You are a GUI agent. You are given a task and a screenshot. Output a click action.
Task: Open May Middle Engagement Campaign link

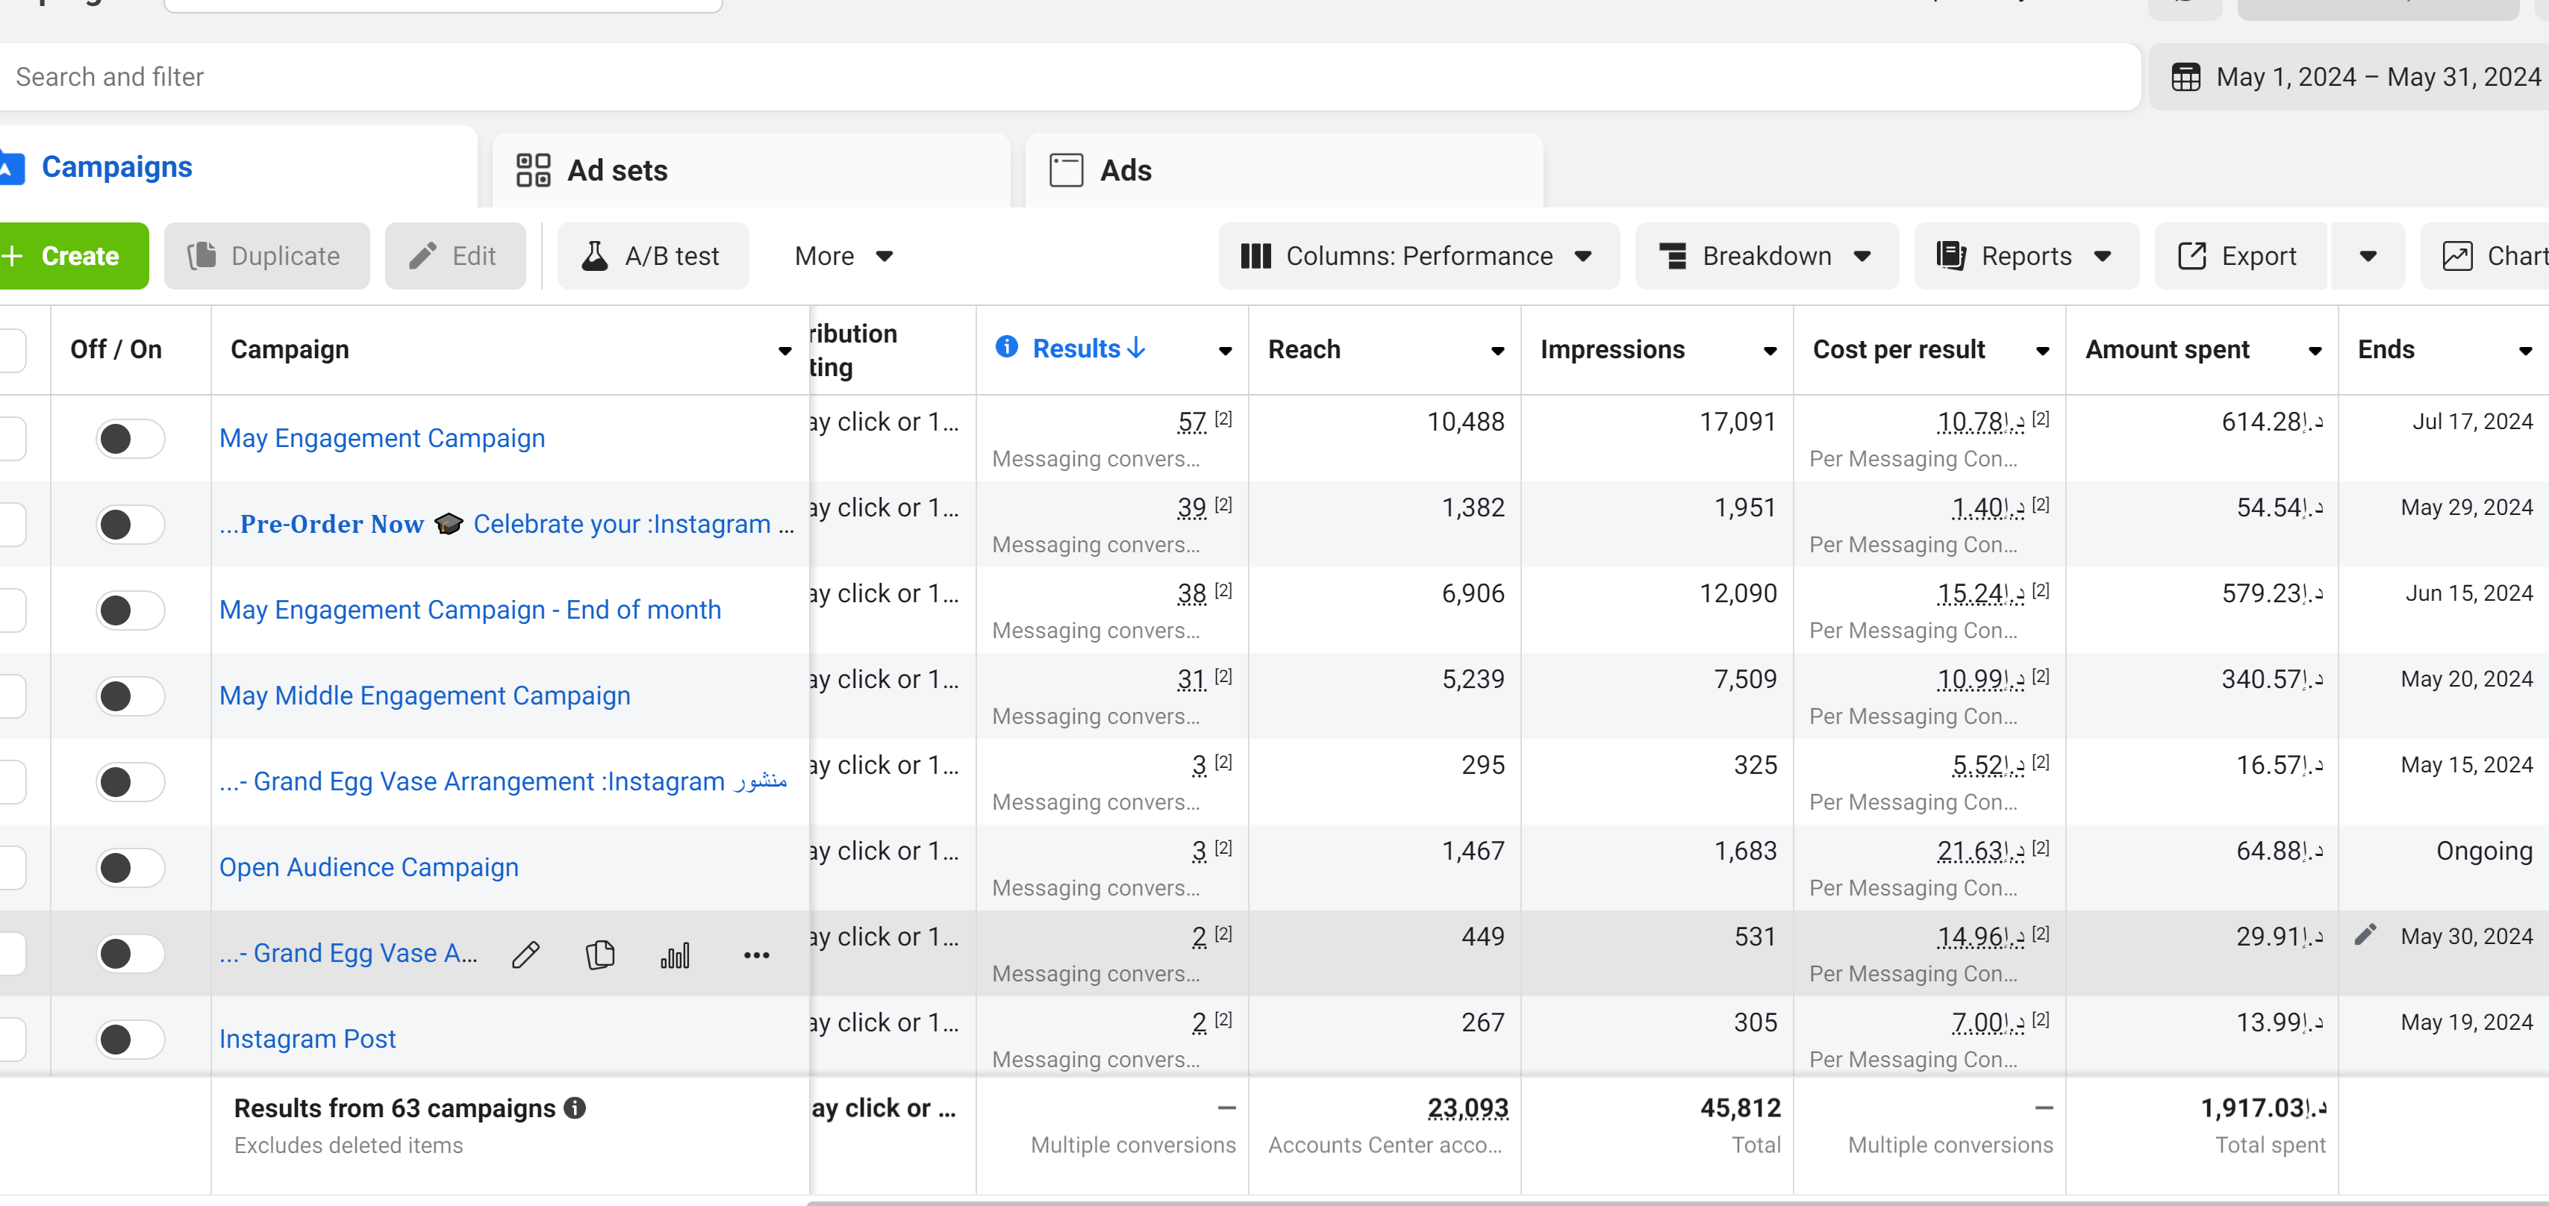click(425, 696)
